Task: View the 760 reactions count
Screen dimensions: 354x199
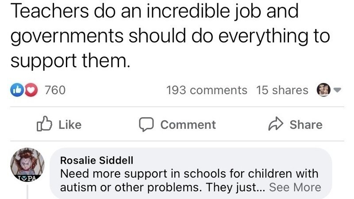Action: pos(55,90)
